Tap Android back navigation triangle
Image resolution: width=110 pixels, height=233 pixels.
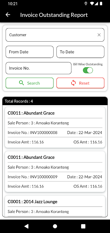[x=26, y=226]
